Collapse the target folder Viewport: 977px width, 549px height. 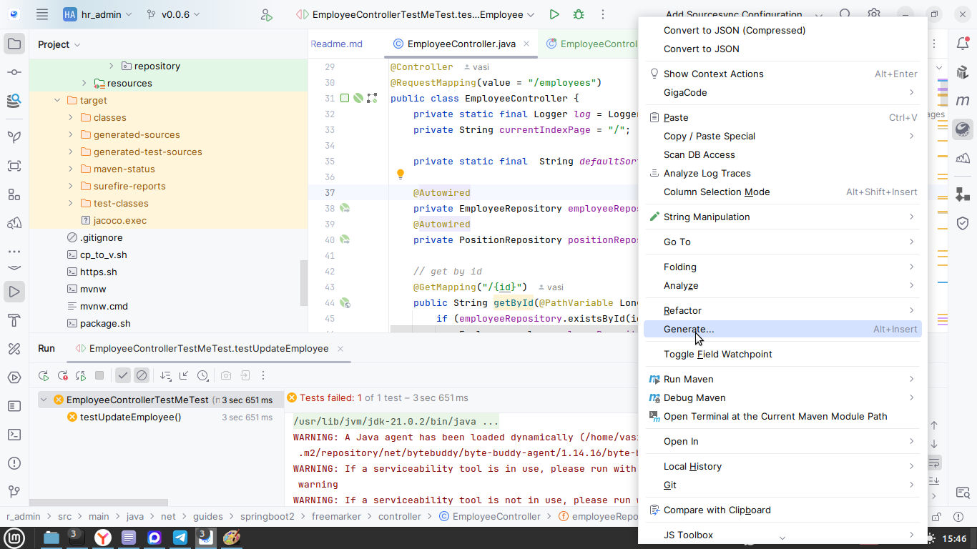pyautogui.click(x=57, y=100)
